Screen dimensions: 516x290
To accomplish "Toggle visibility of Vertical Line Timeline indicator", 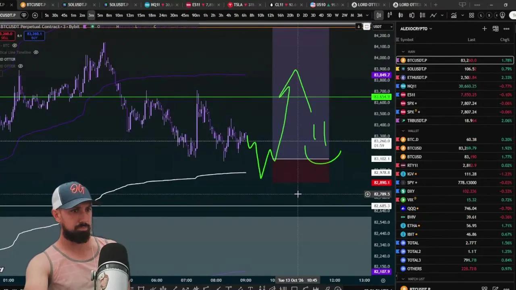I will coord(36,52).
